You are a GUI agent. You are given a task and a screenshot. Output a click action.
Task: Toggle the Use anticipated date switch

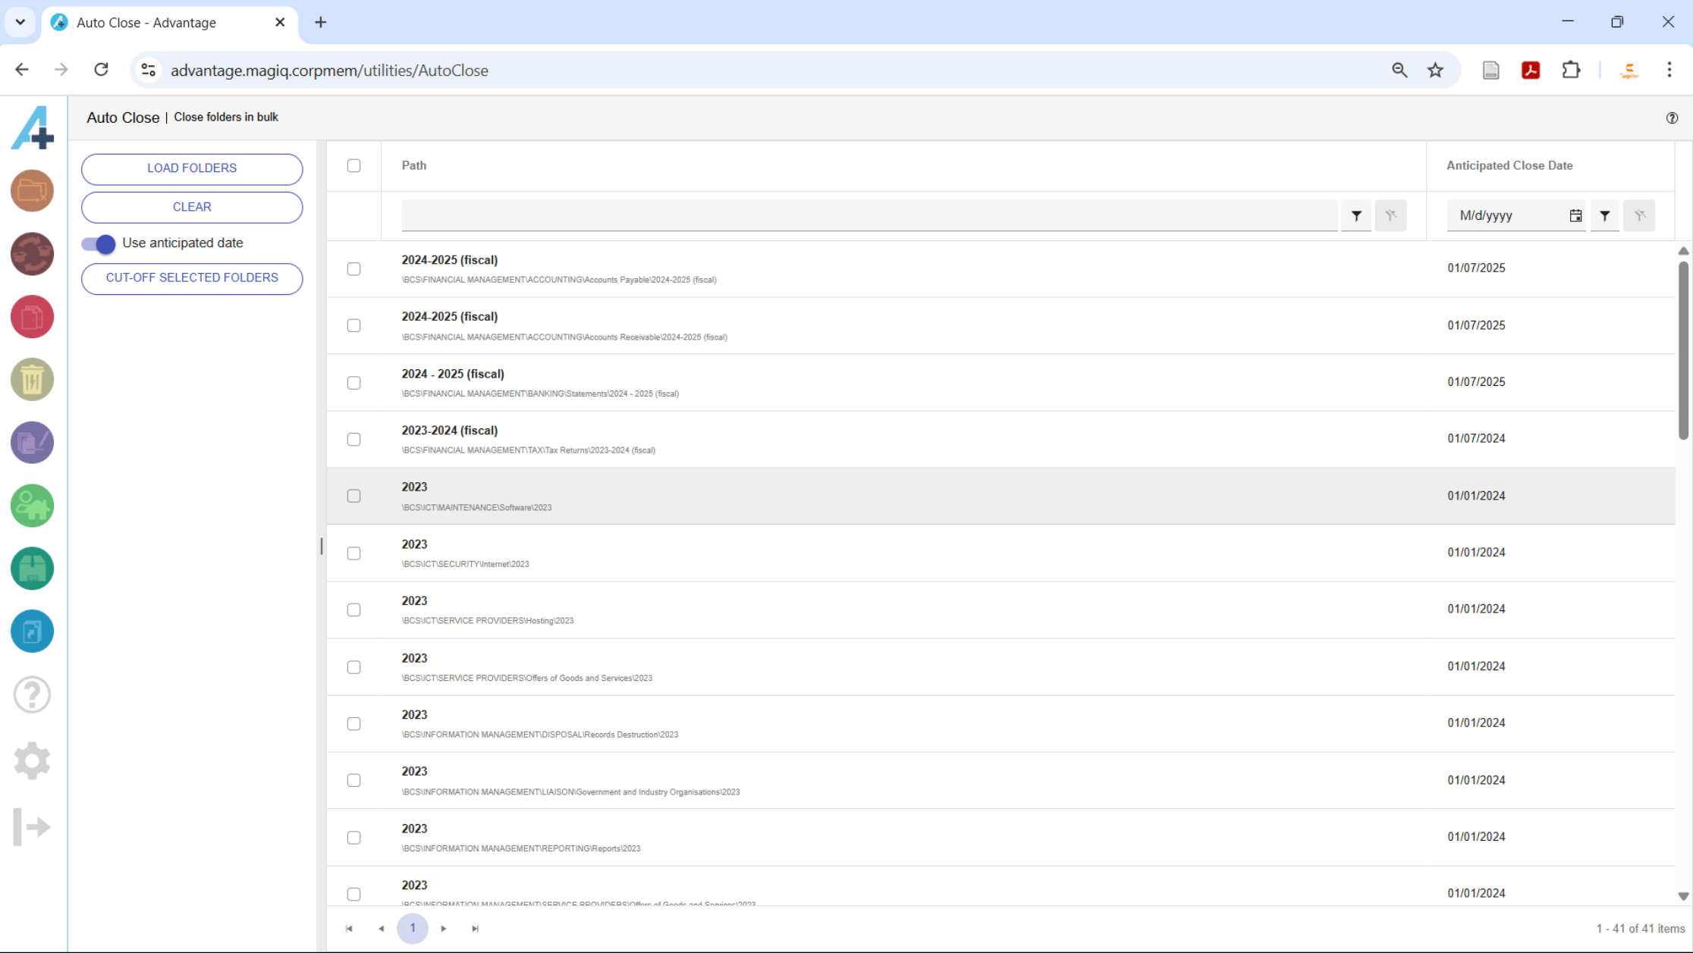click(x=98, y=244)
